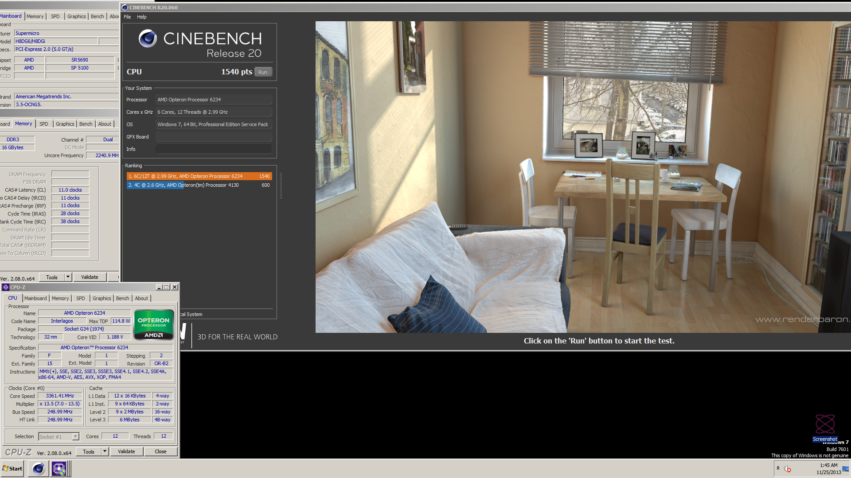Screen dimensions: 851x478
Task: Click the Level 3 cache 6 MBytes value
Action: [129, 420]
